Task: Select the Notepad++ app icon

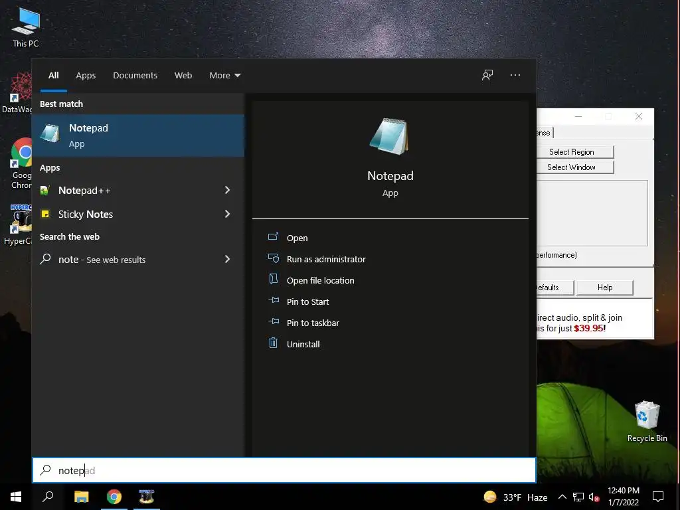Action: click(x=45, y=190)
